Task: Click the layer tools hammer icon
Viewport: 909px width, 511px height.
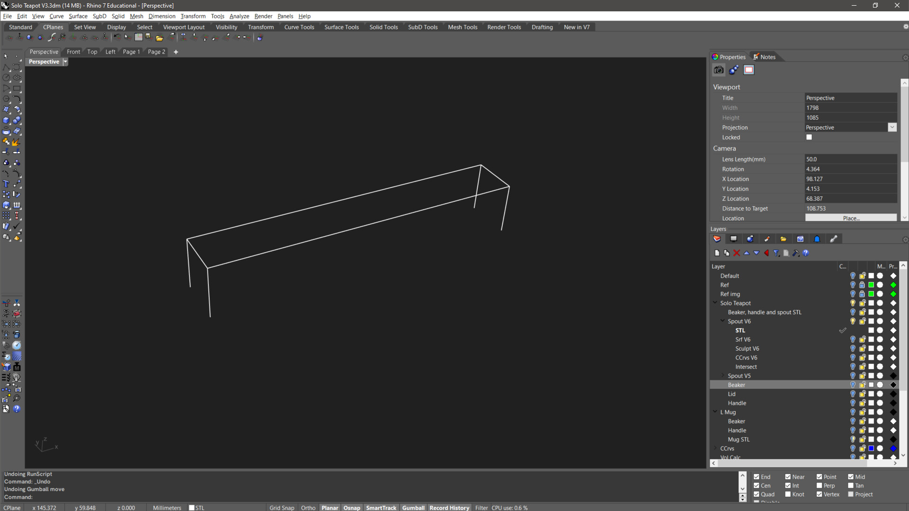Action: [796, 253]
